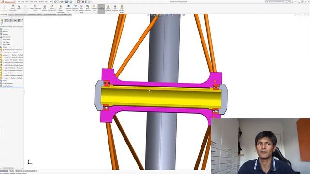Image resolution: width=310 pixels, height=174 pixels.
Task: Open the Tools menu
Action: 36,2
